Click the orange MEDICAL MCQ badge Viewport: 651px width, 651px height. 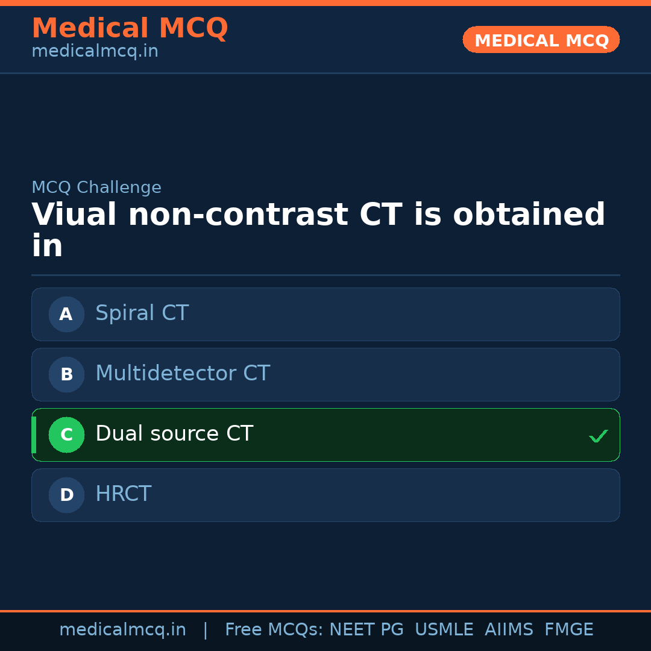541,40
